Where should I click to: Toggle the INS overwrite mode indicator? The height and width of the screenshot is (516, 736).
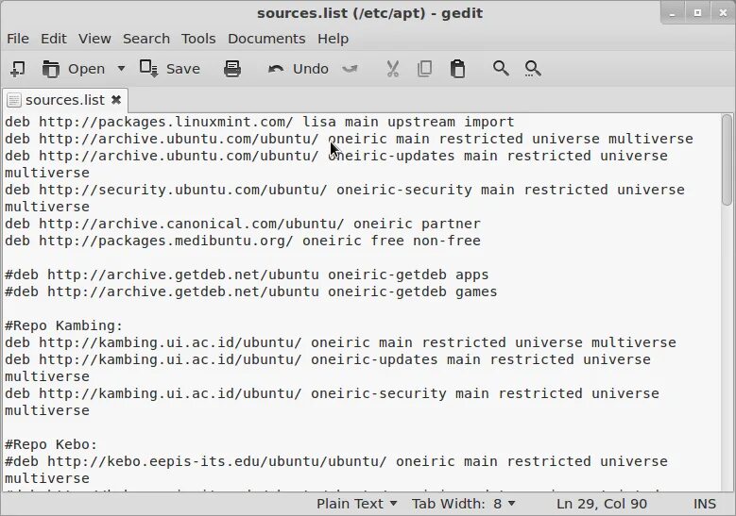[x=704, y=504]
